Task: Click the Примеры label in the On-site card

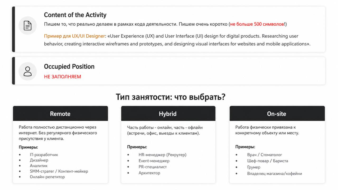Action: 245,147
